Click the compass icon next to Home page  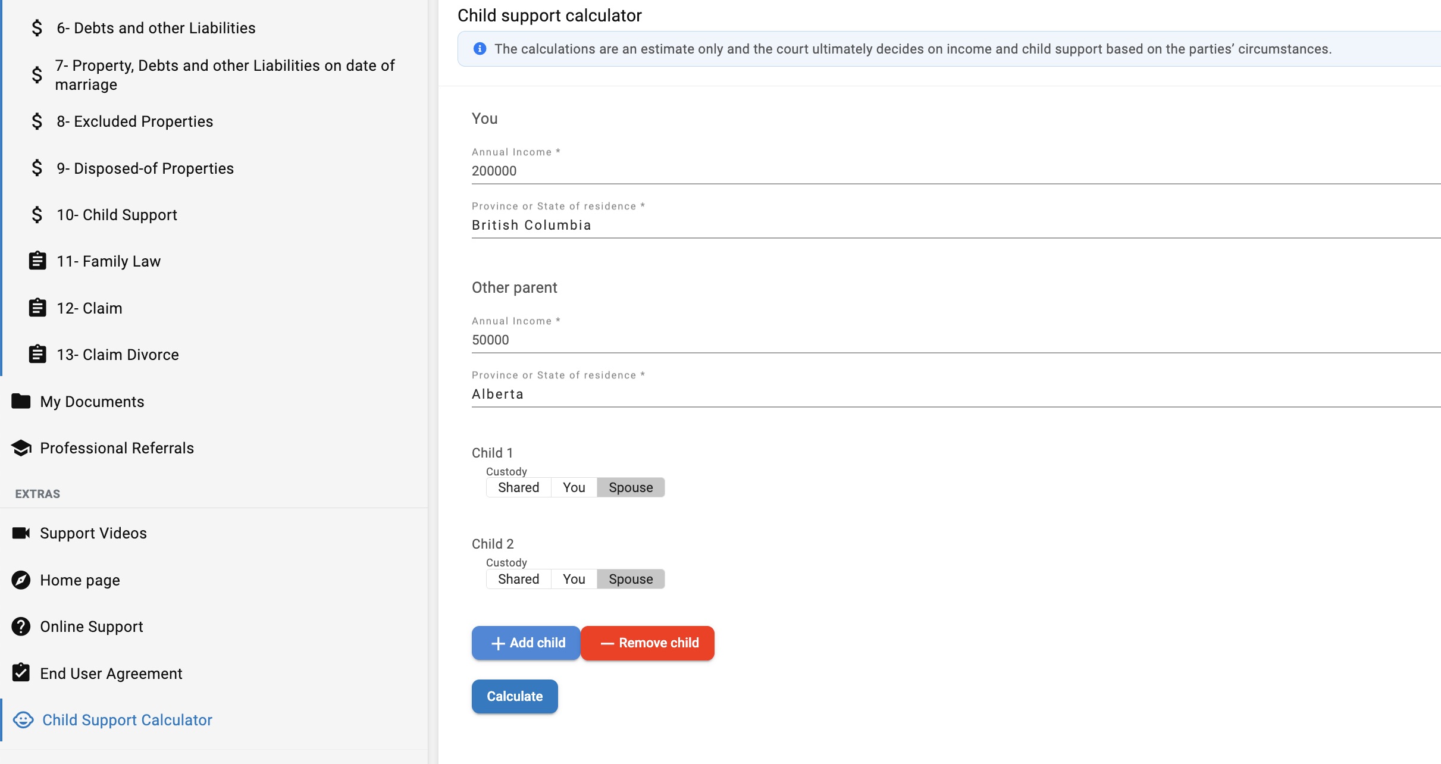(21, 580)
